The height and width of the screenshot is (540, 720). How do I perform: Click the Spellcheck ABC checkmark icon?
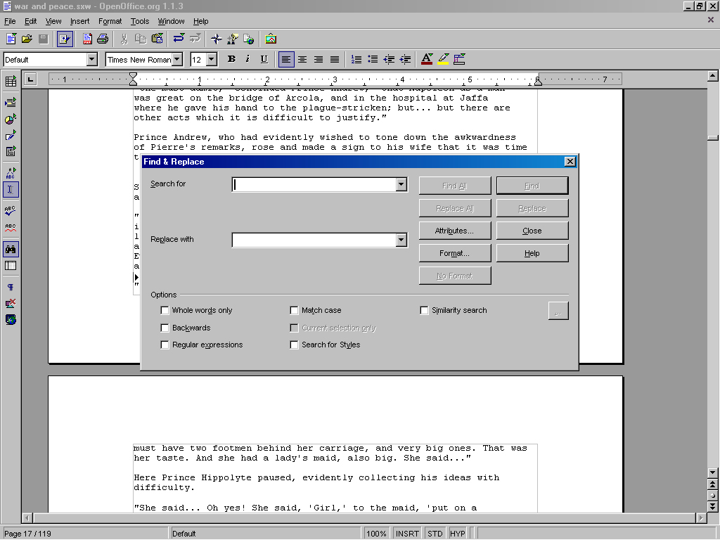click(11, 210)
